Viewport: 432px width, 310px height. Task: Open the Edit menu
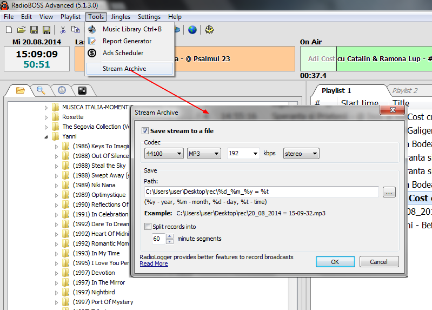(x=26, y=17)
